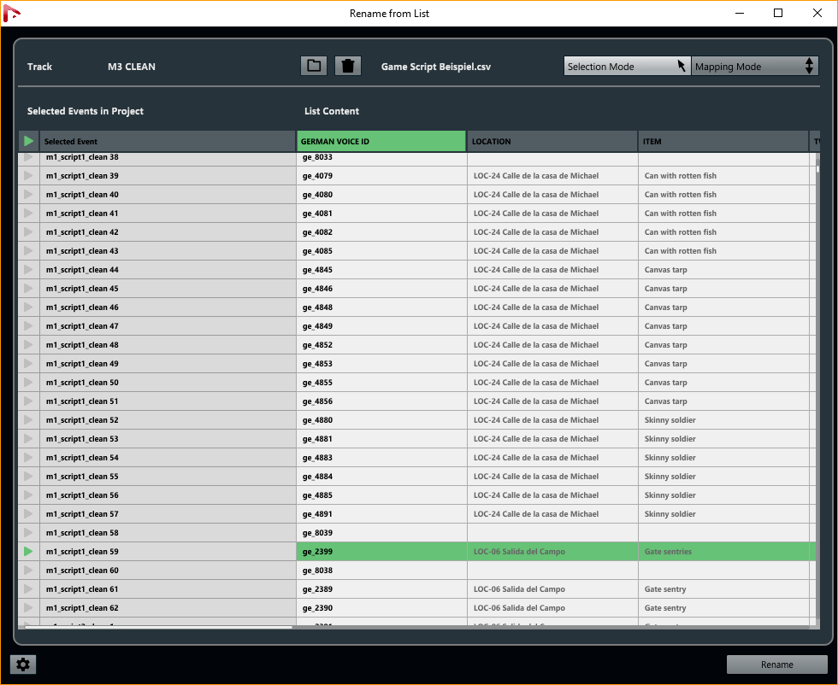The height and width of the screenshot is (685, 838).
Task: Play event m1_script1_clean 40
Action: [x=29, y=195]
